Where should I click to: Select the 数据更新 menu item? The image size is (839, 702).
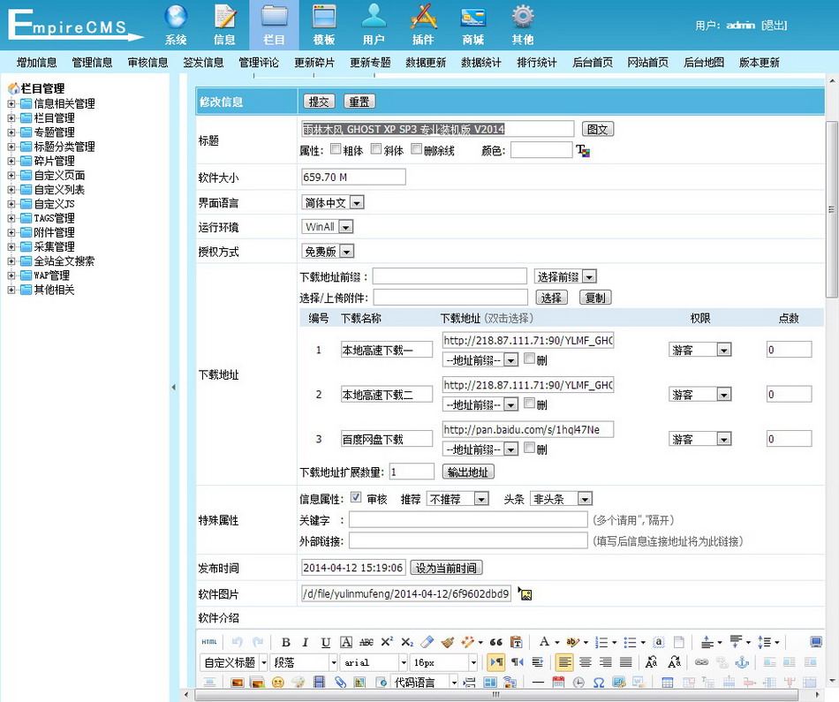pos(425,63)
